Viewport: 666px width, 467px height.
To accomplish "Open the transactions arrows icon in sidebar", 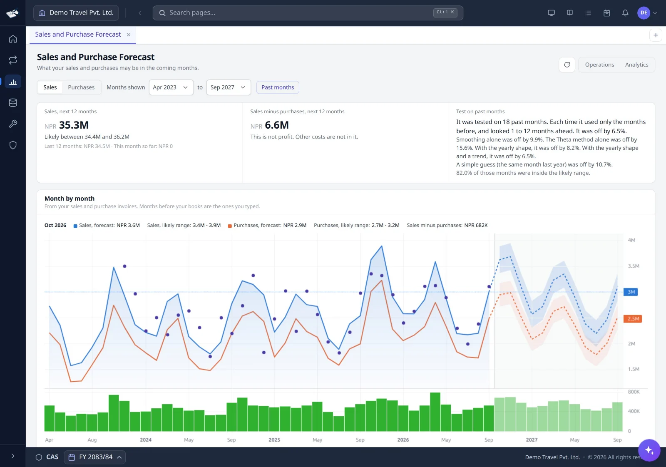I will [x=13, y=60].
